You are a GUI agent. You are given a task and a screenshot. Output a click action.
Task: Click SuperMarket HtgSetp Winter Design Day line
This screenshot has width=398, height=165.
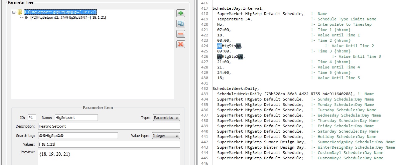coord(261,147)
